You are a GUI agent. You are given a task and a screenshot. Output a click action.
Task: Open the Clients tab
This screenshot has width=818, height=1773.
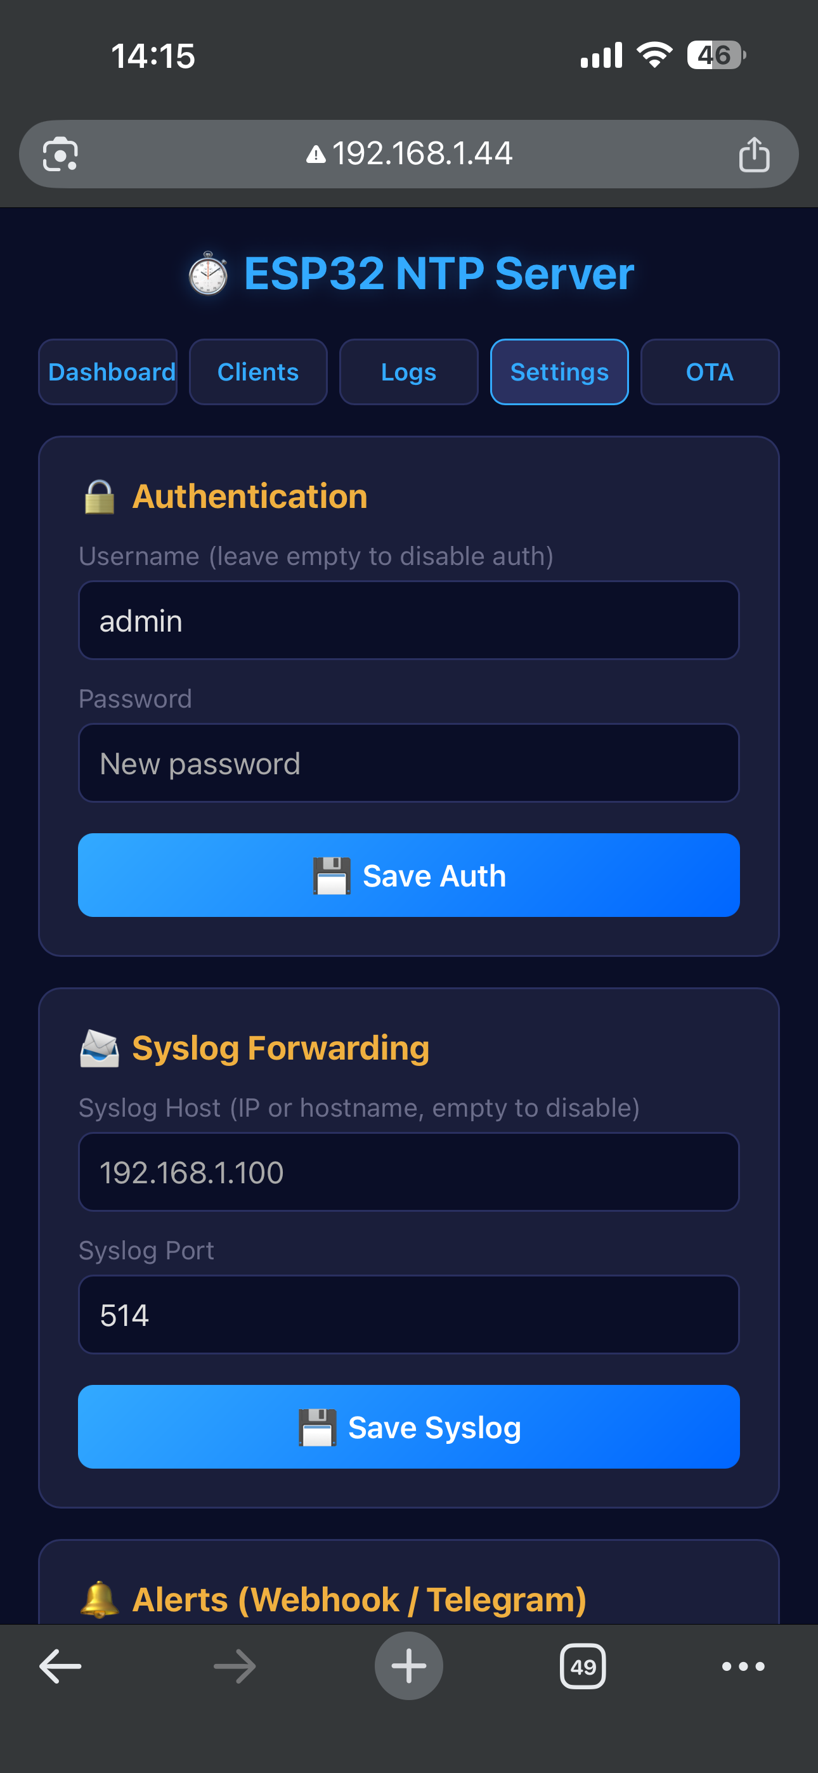pos(258,372)
